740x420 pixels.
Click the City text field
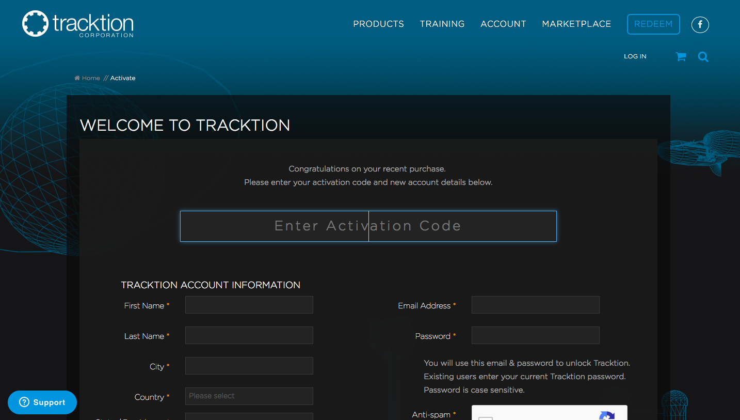click(x=249, y=366)
